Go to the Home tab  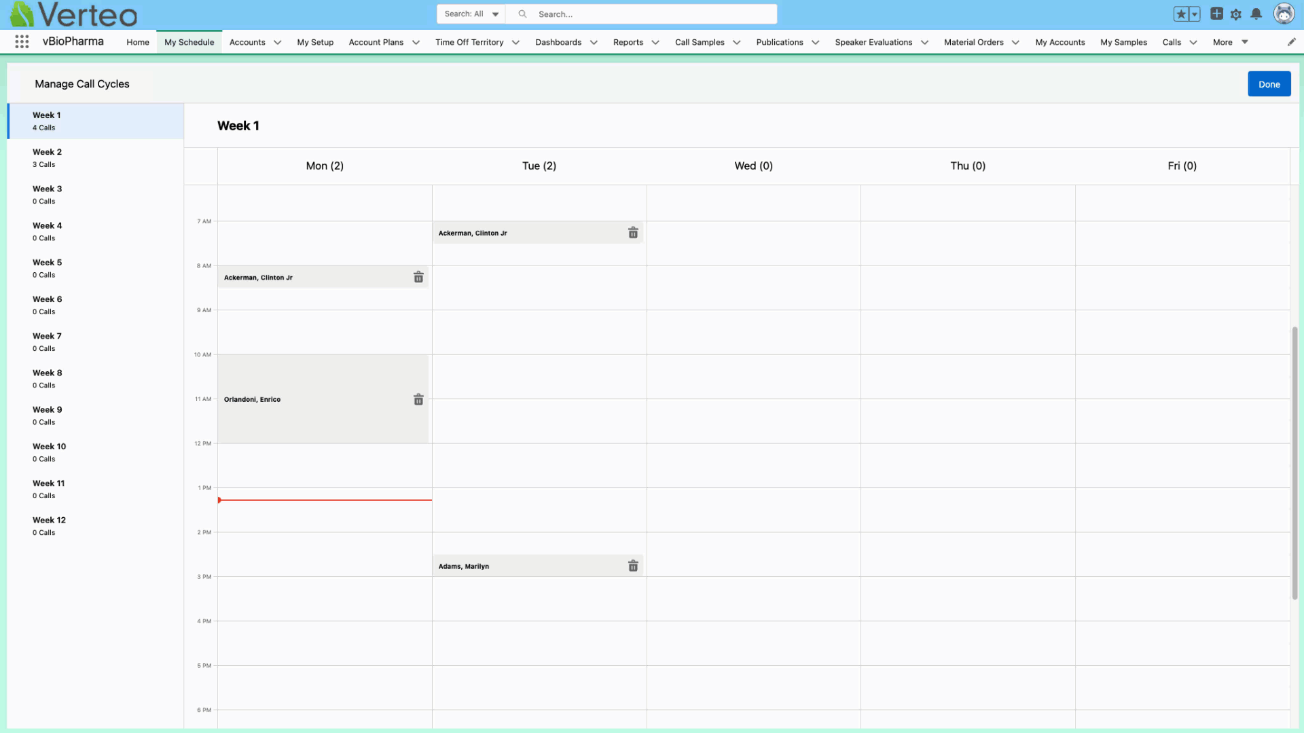[138, 42]
